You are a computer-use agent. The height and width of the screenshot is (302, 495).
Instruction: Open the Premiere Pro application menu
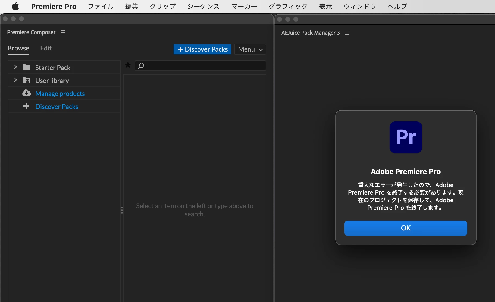pos(54,6)
